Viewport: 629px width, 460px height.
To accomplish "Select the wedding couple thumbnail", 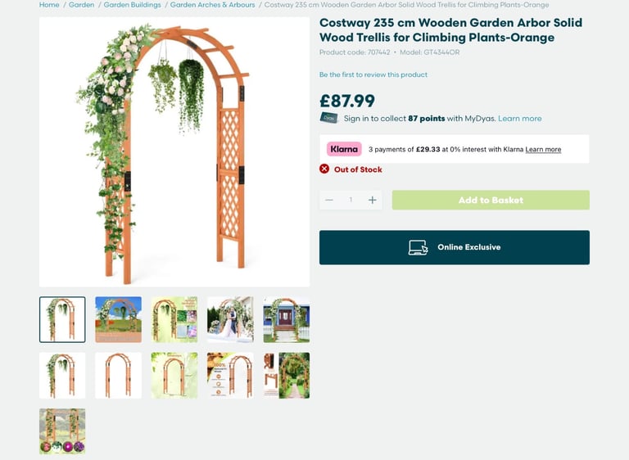I will pyautogui.click(x=230, y=320).
